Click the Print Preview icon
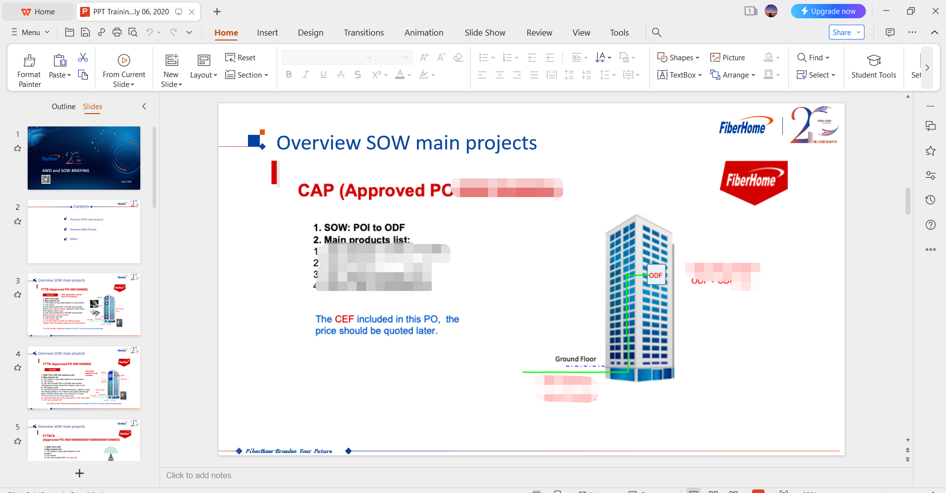Image resolution: width=946 pixels, height=493 pixels. coord(133,32)
